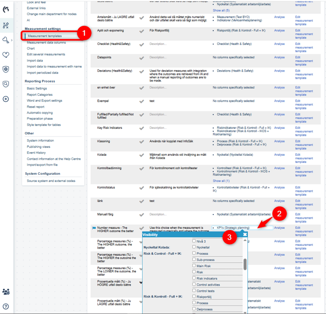
Task: Toggle the Control tests checkbox
Action: pos(194,290)
